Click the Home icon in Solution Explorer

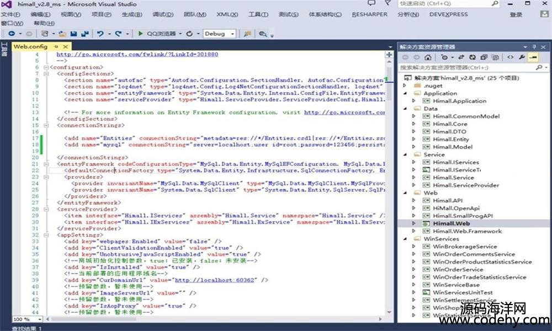(x=428, y=57)
